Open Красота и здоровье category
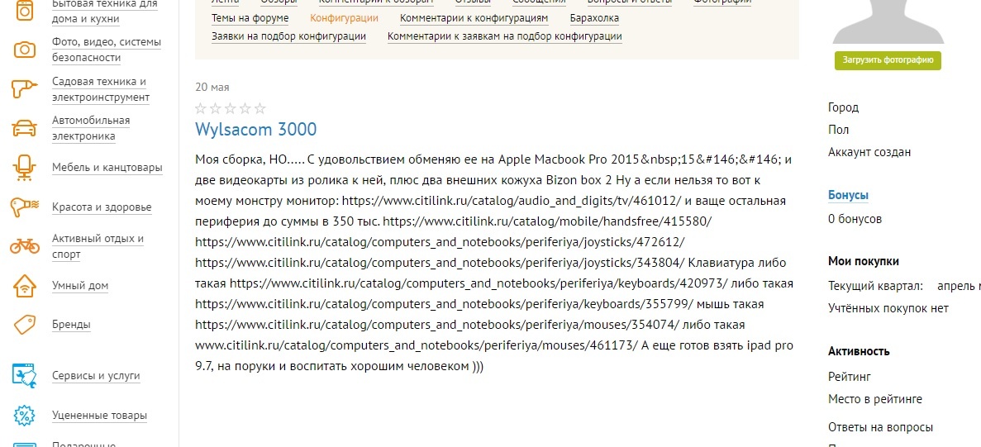Viewport: 981px width, 447px height. click(x=102, y=207)
